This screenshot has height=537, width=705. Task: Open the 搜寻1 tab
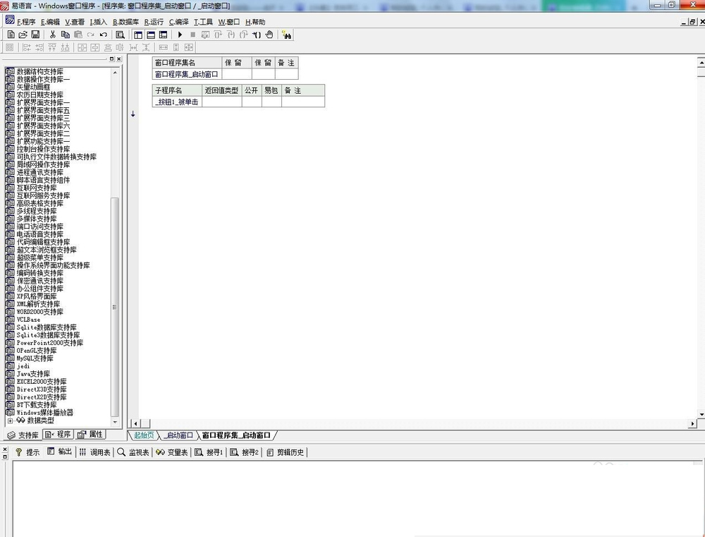click(x=209, y=452)
